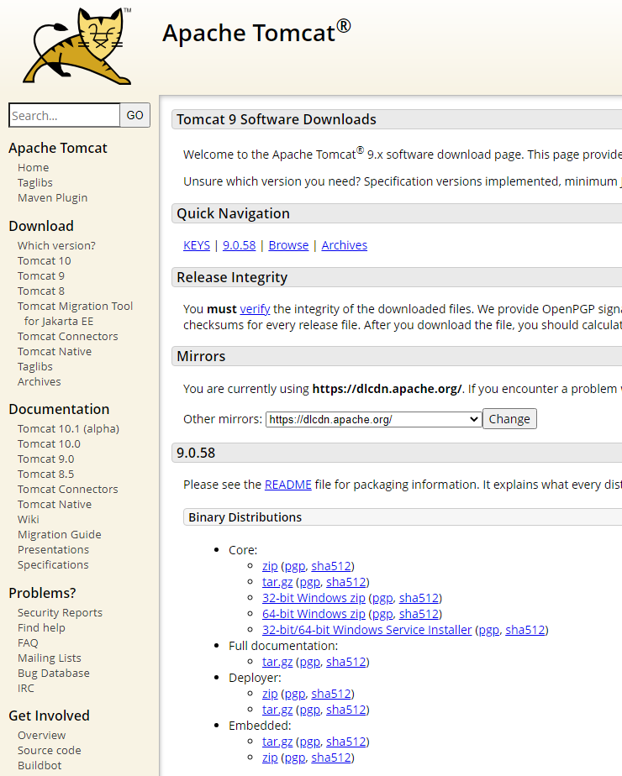This screenshot has height=776, width=622.
Task: Open pgp signature for Windows Service Installer
Action: click(x=489, y=630)
